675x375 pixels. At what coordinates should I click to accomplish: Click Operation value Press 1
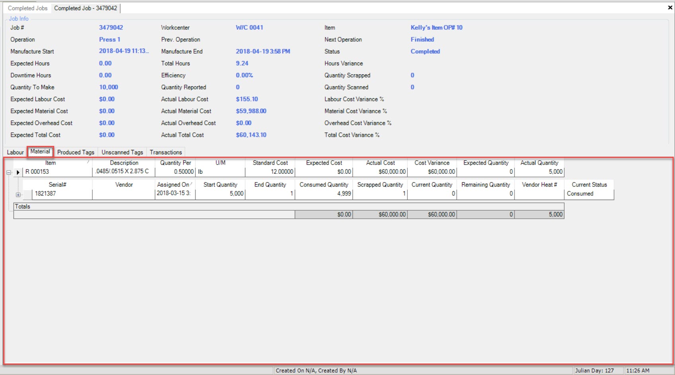click(110, 39)
